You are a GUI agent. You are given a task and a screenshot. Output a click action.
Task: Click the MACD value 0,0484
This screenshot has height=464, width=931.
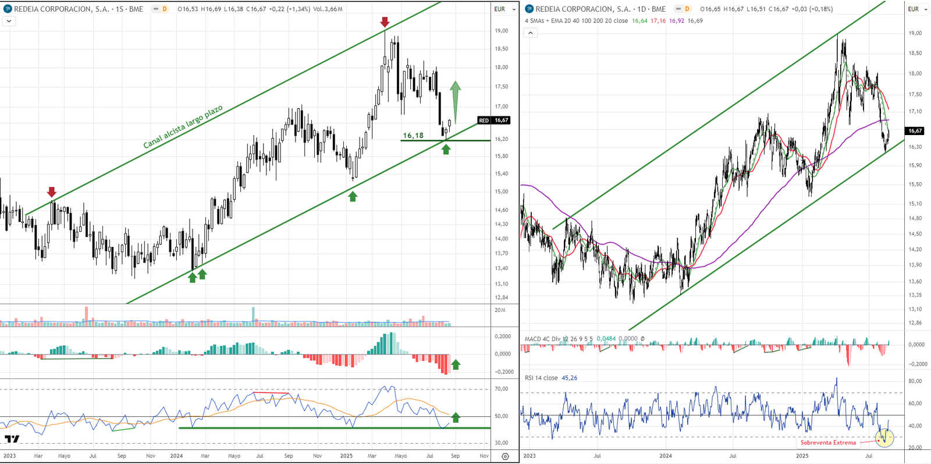tap(606, 339)
